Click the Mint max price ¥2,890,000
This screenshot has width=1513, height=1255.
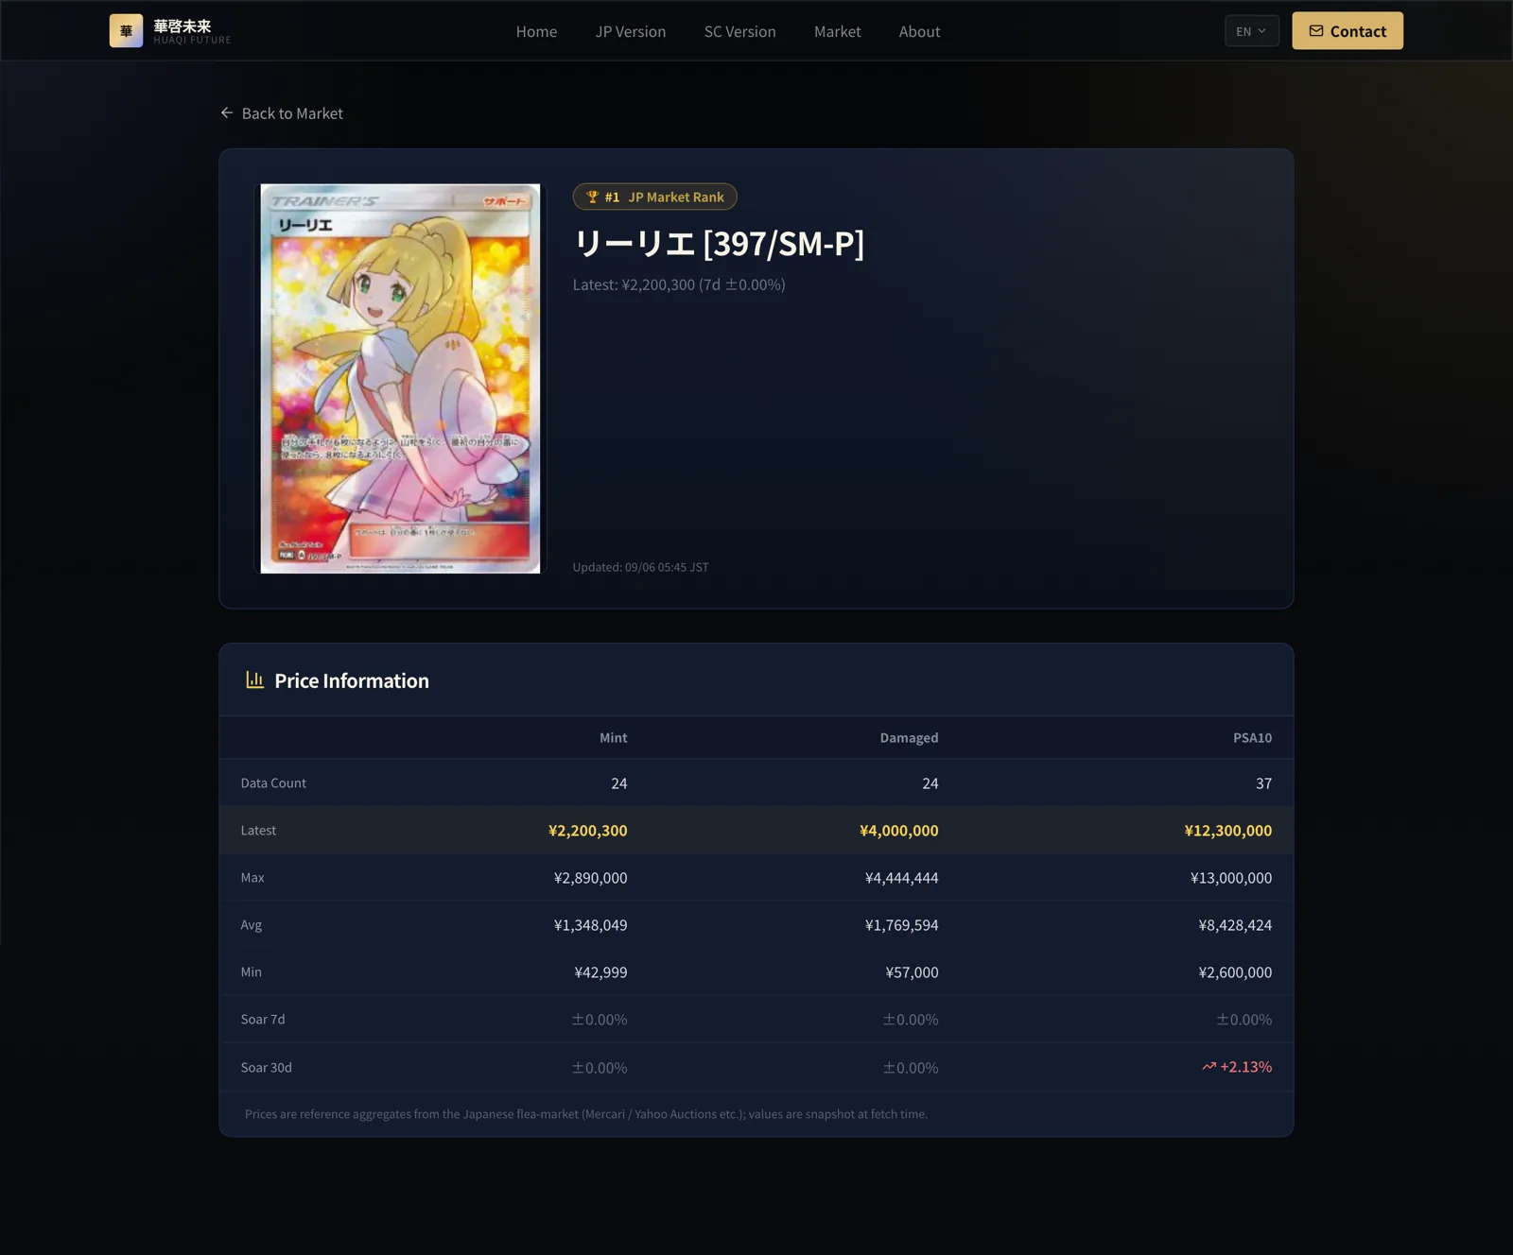click(590, 878)
